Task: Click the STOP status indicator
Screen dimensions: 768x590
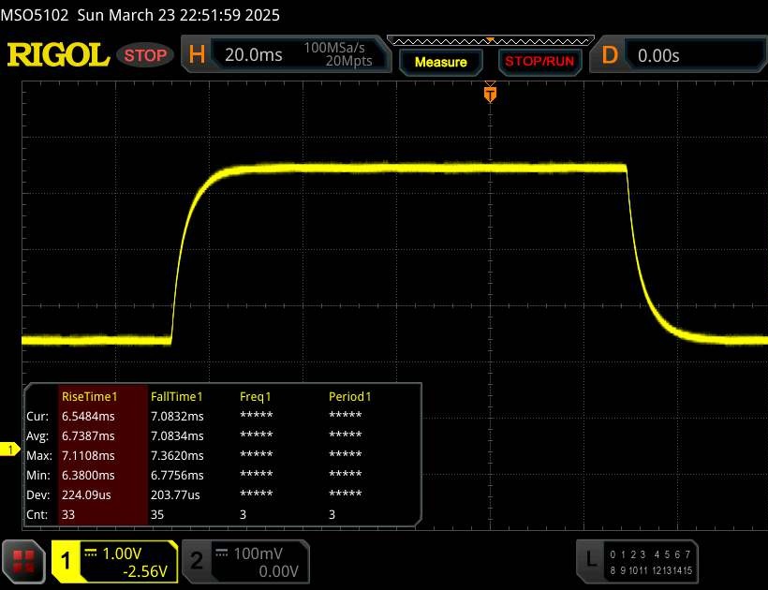Action: click(x=145, y=55)
